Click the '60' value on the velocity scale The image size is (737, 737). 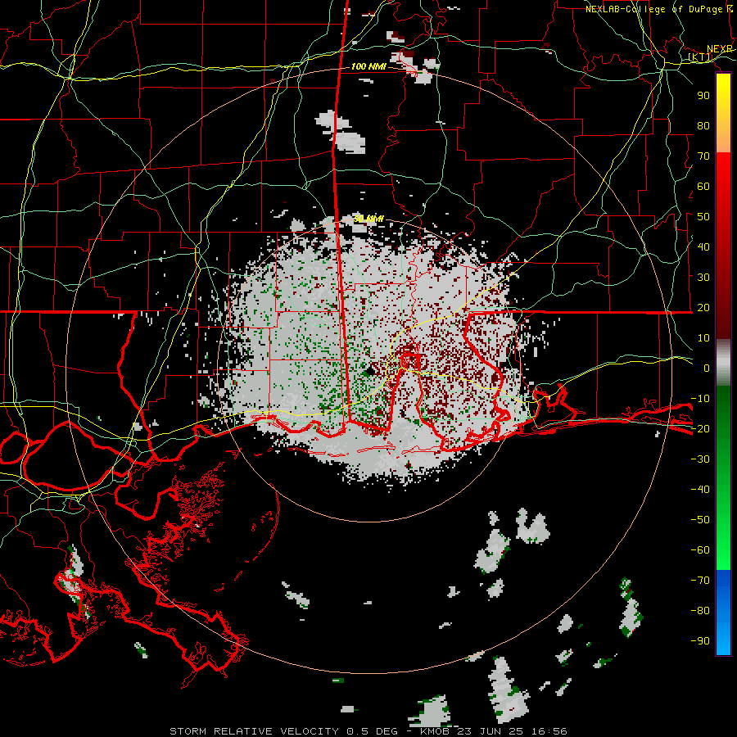point(703,187)
